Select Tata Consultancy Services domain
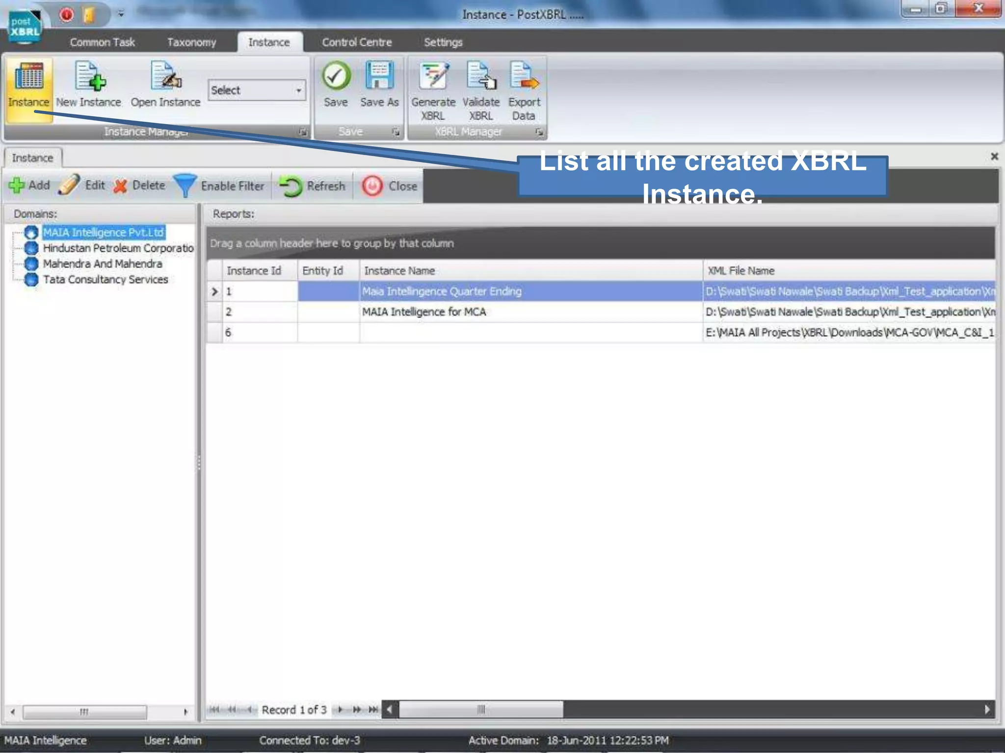This screenshot has height=753, width=1005. [x=106, y=279]
